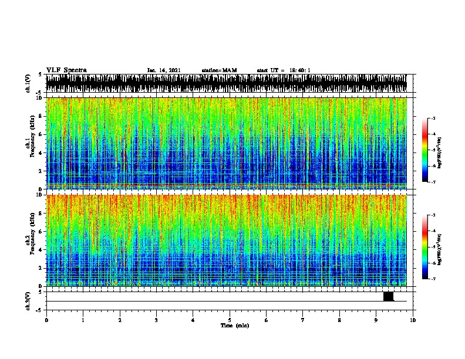
Task: Click the ch.1 spectrogram "4" kHz tick label
Action: (41, 153)
